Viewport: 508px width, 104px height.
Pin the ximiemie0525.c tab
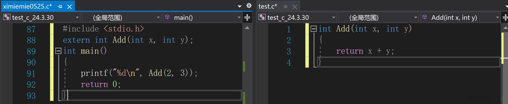tap(60, 7)
